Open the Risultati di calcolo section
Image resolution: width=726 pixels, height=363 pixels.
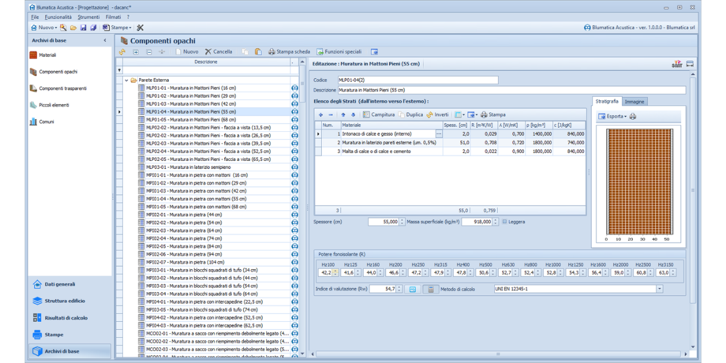65,318
